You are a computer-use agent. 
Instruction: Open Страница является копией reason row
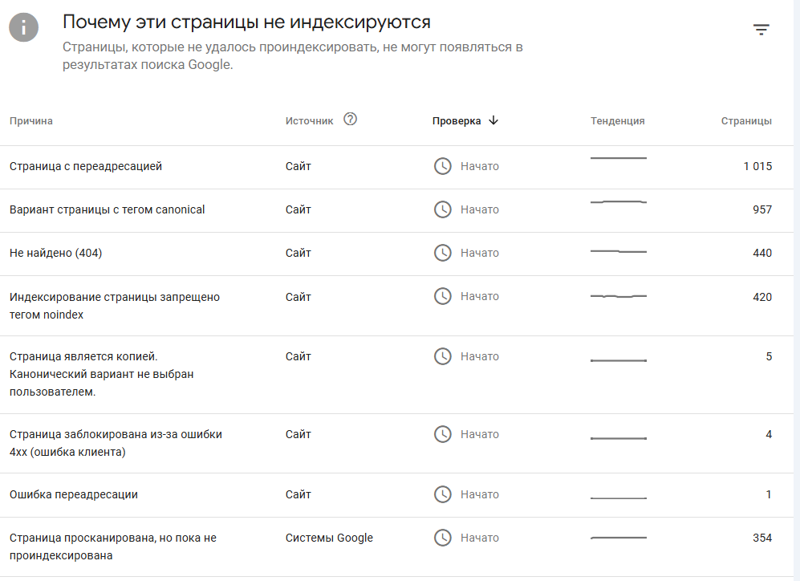[396, 375]
